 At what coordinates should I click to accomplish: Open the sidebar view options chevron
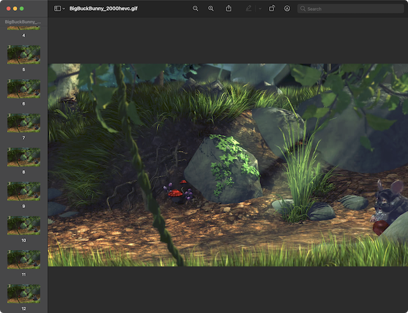tap(64, 8)
